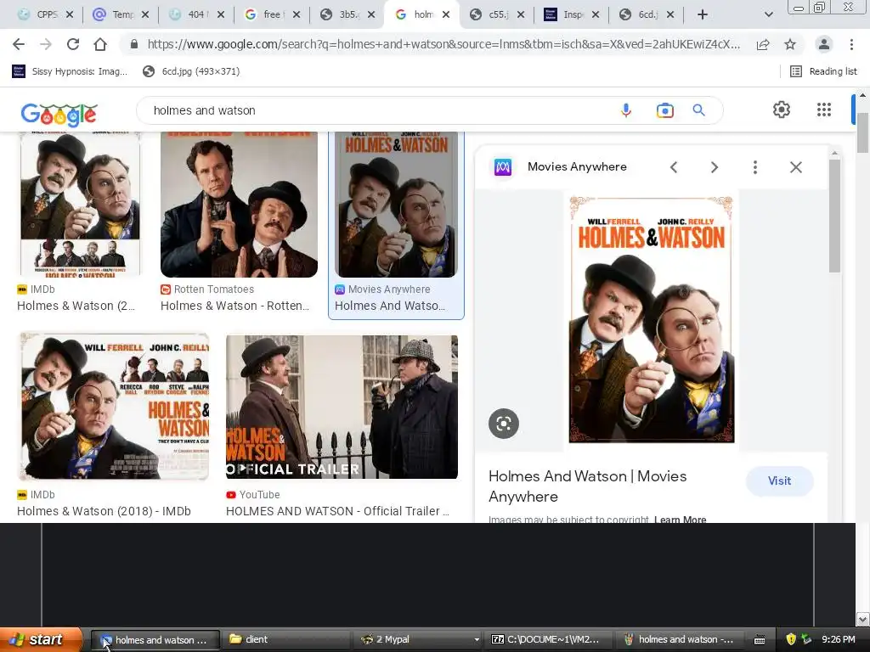Search inside image with Lens icon

[504, 424]
